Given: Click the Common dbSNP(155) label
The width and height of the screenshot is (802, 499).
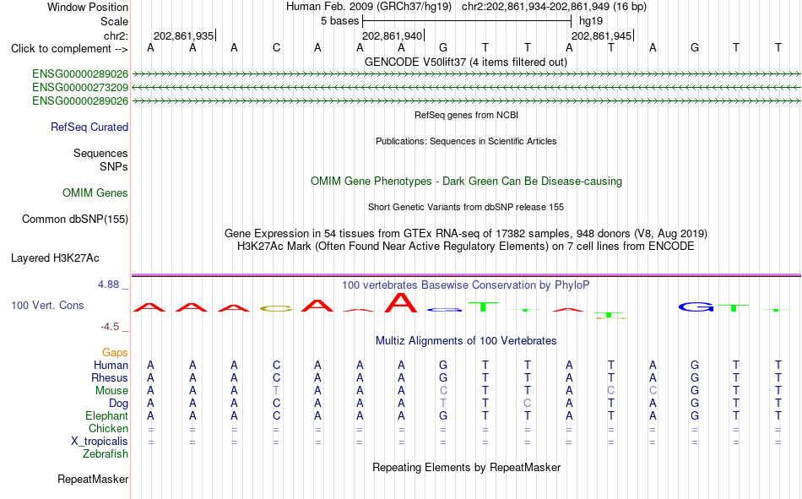Looking at the screenshot, I should pyautogui.click(x=74, y=219).
